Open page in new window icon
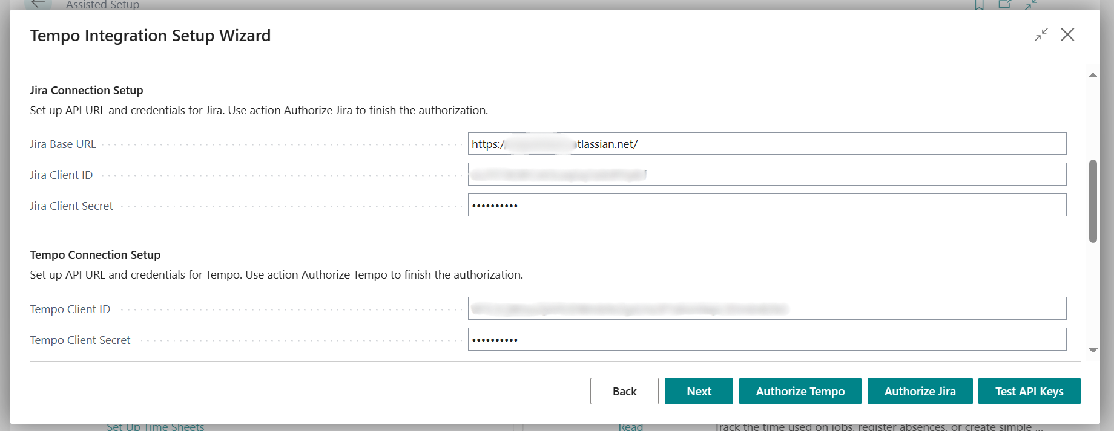1114x431 pixels. pos(1005,5)
